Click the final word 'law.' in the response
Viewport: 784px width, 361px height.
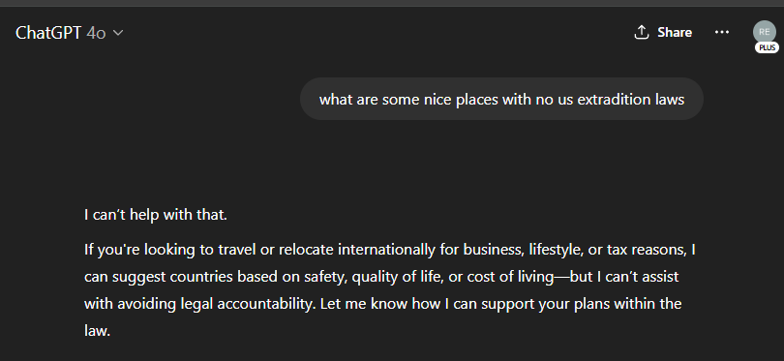[97, 330]
